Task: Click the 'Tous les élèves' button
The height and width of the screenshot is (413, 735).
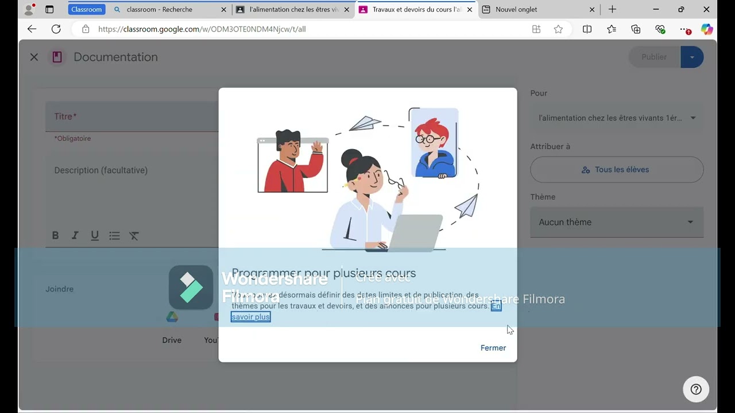Action: click(x=617, y=170)
